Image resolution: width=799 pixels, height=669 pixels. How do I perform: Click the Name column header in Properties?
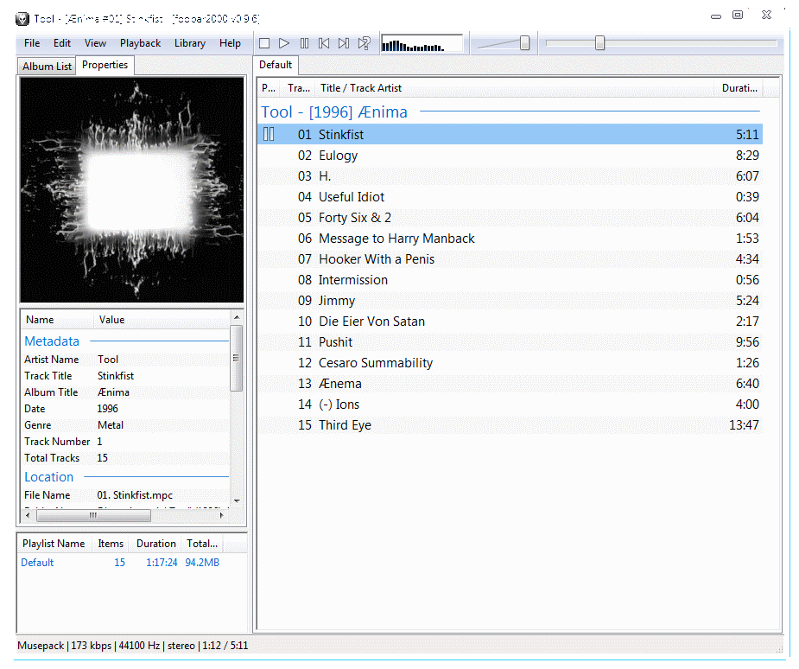pyautogui.click(x=57, y=320)
